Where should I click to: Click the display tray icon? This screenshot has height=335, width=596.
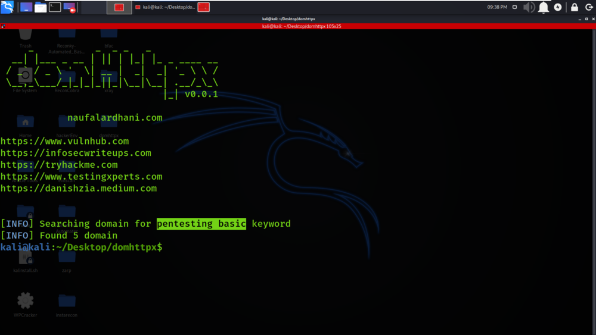(515, 7)
